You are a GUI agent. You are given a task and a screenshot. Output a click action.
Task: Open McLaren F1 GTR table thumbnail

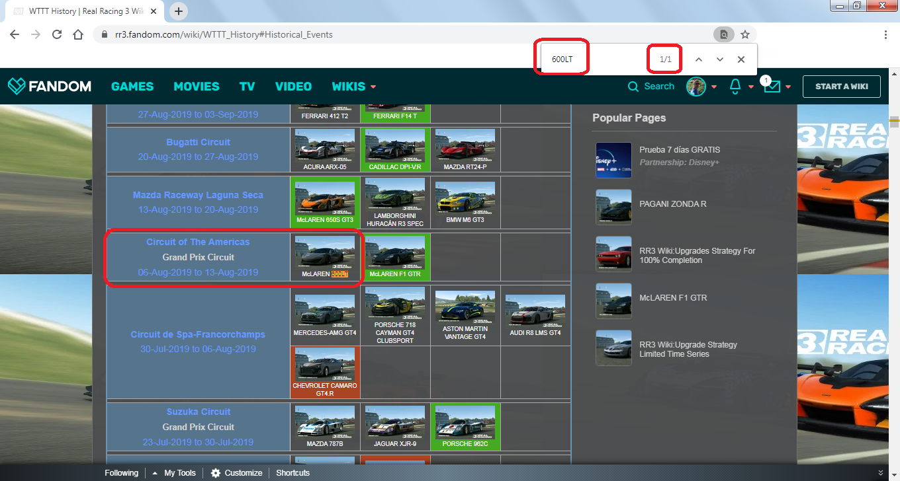[395, 252]
